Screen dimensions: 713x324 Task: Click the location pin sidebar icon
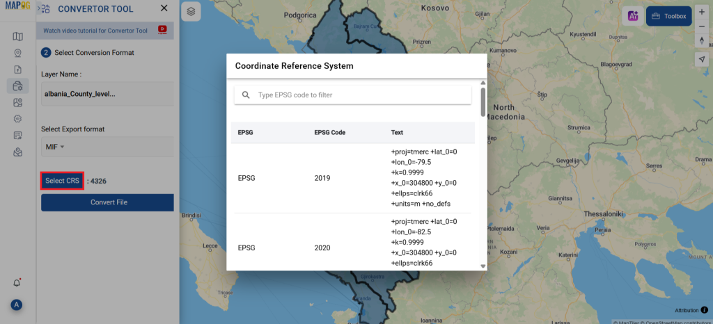(x=17, y=53)
